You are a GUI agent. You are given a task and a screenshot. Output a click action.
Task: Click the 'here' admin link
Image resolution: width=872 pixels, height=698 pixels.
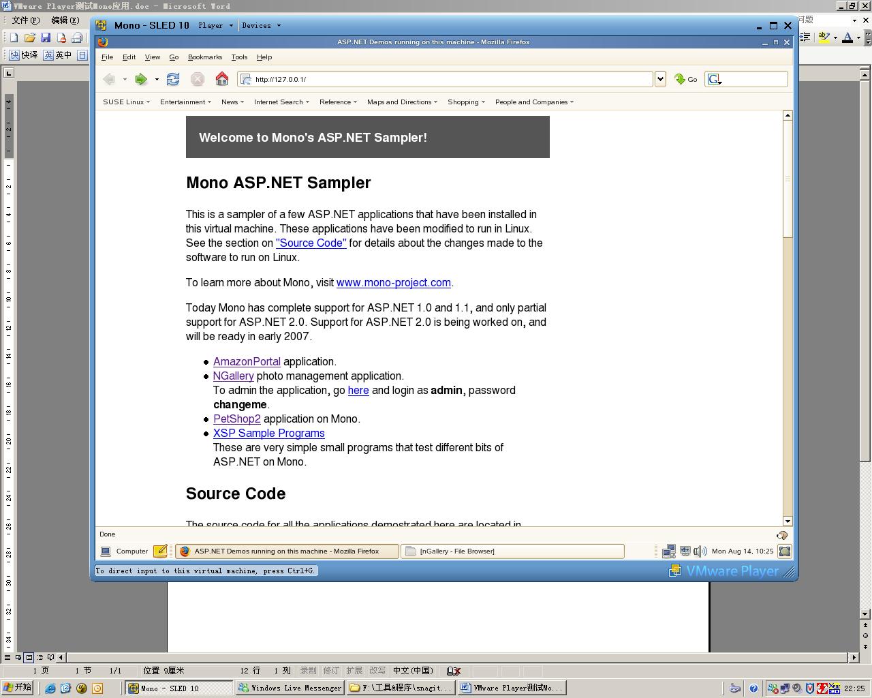[358, 391]
